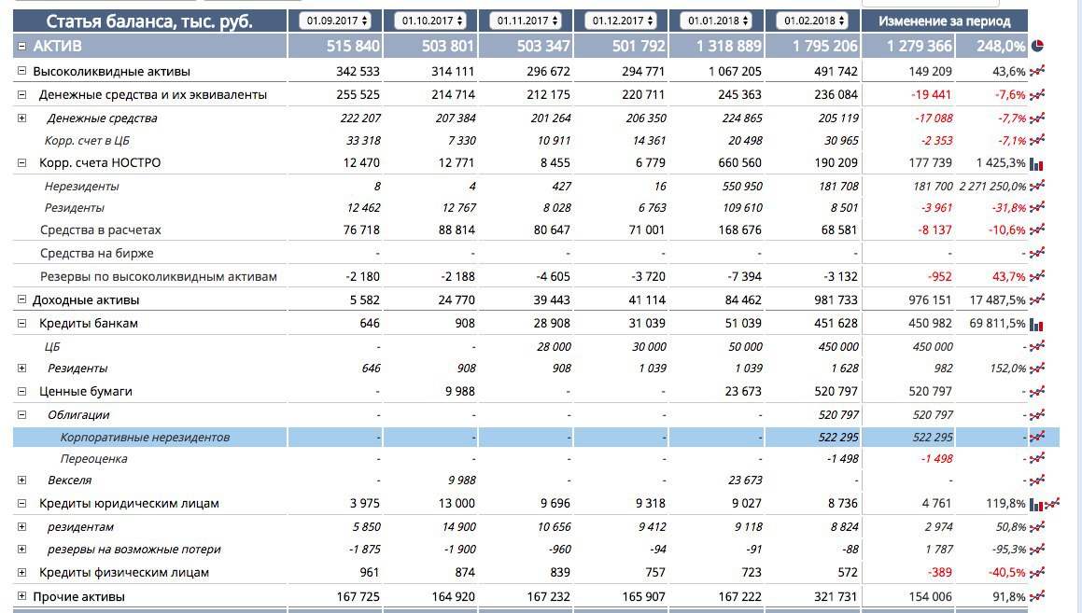Click the Изменение за период column header
This screenshot has width=1082, height=613.
click(x=945, y=21)
